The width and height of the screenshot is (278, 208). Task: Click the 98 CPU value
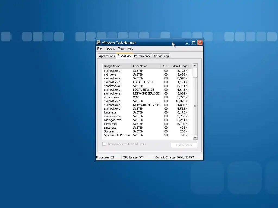(166, 135)
